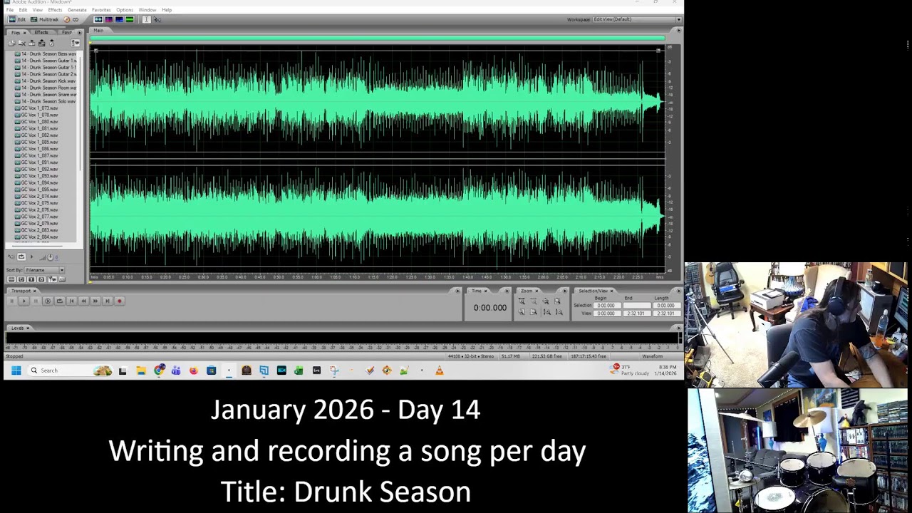Switch to CD view
912x513 pixels.
pos(71,19)
